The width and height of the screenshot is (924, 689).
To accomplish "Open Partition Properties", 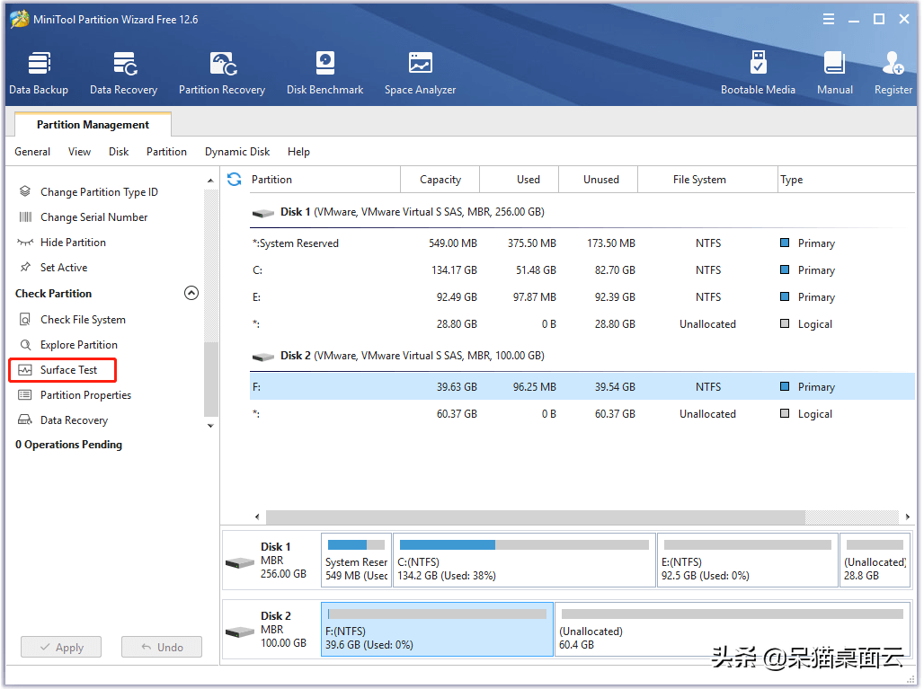I will pos(85,395).
